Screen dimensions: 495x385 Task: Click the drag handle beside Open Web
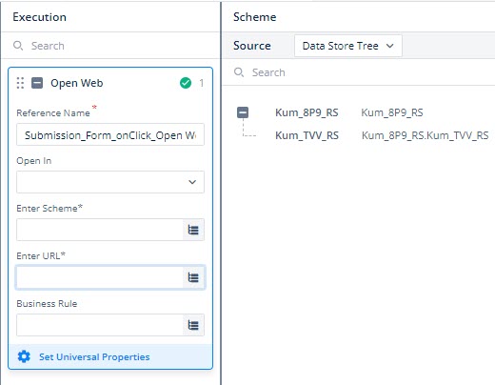click(x=20, y=83)
